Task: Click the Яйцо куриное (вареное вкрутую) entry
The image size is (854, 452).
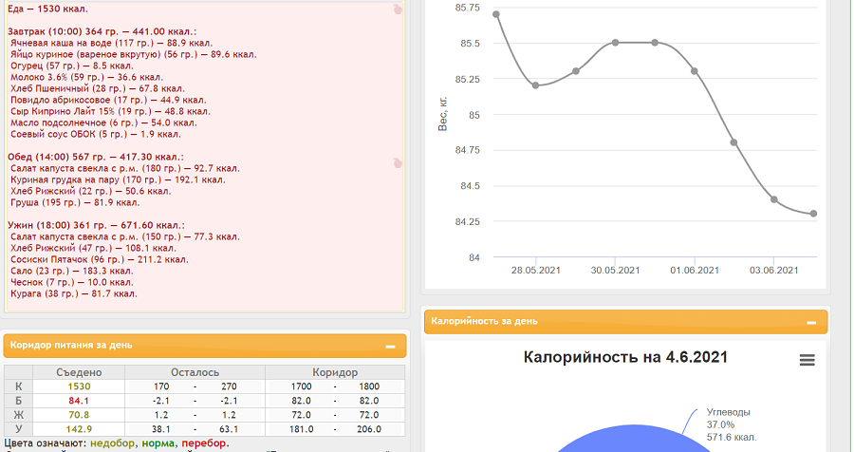Action: 134,54
